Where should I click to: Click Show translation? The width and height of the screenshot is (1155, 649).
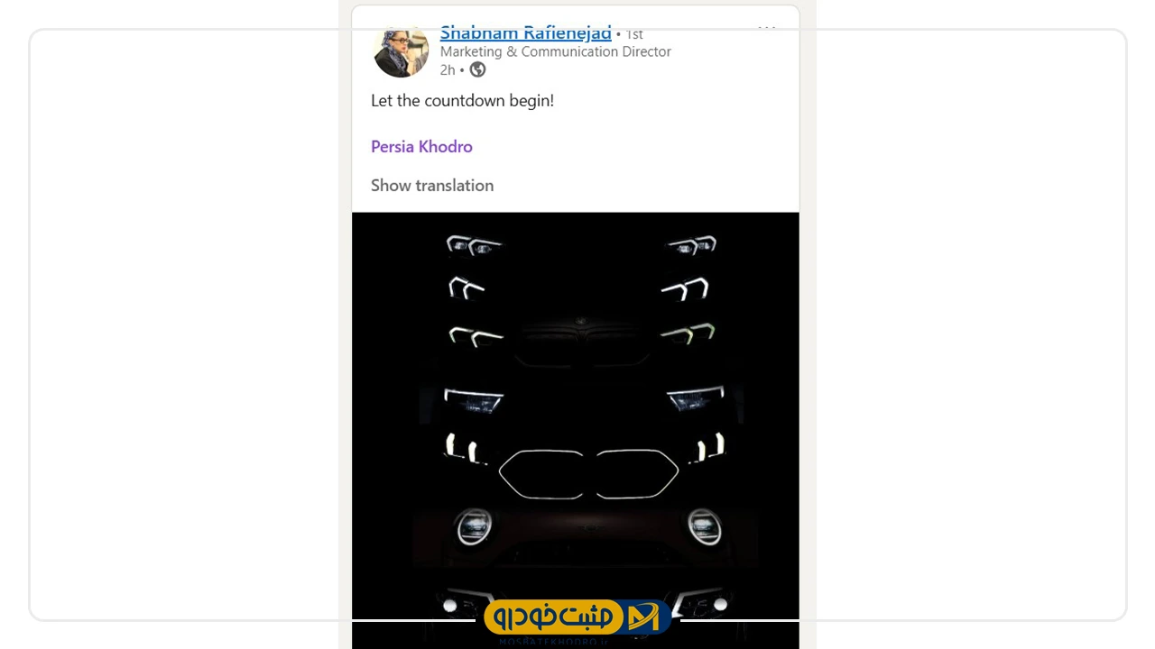(x=432, y=185)
